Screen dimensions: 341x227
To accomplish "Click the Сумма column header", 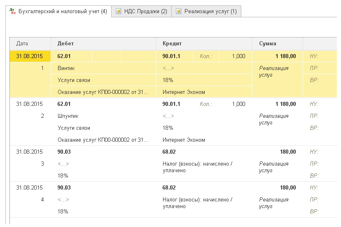I will (278, 44).
